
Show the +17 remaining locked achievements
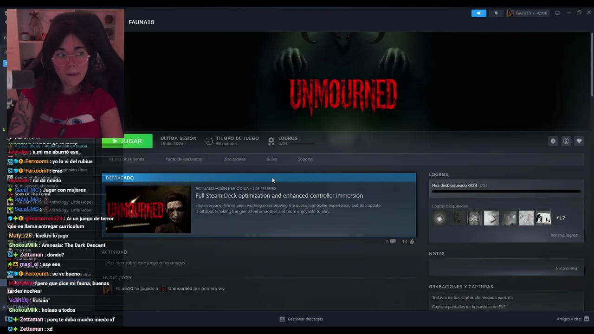[561, 218]
